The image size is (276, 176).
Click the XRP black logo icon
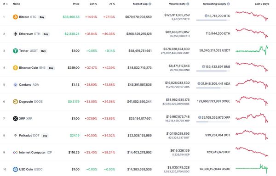coord(16,119)
